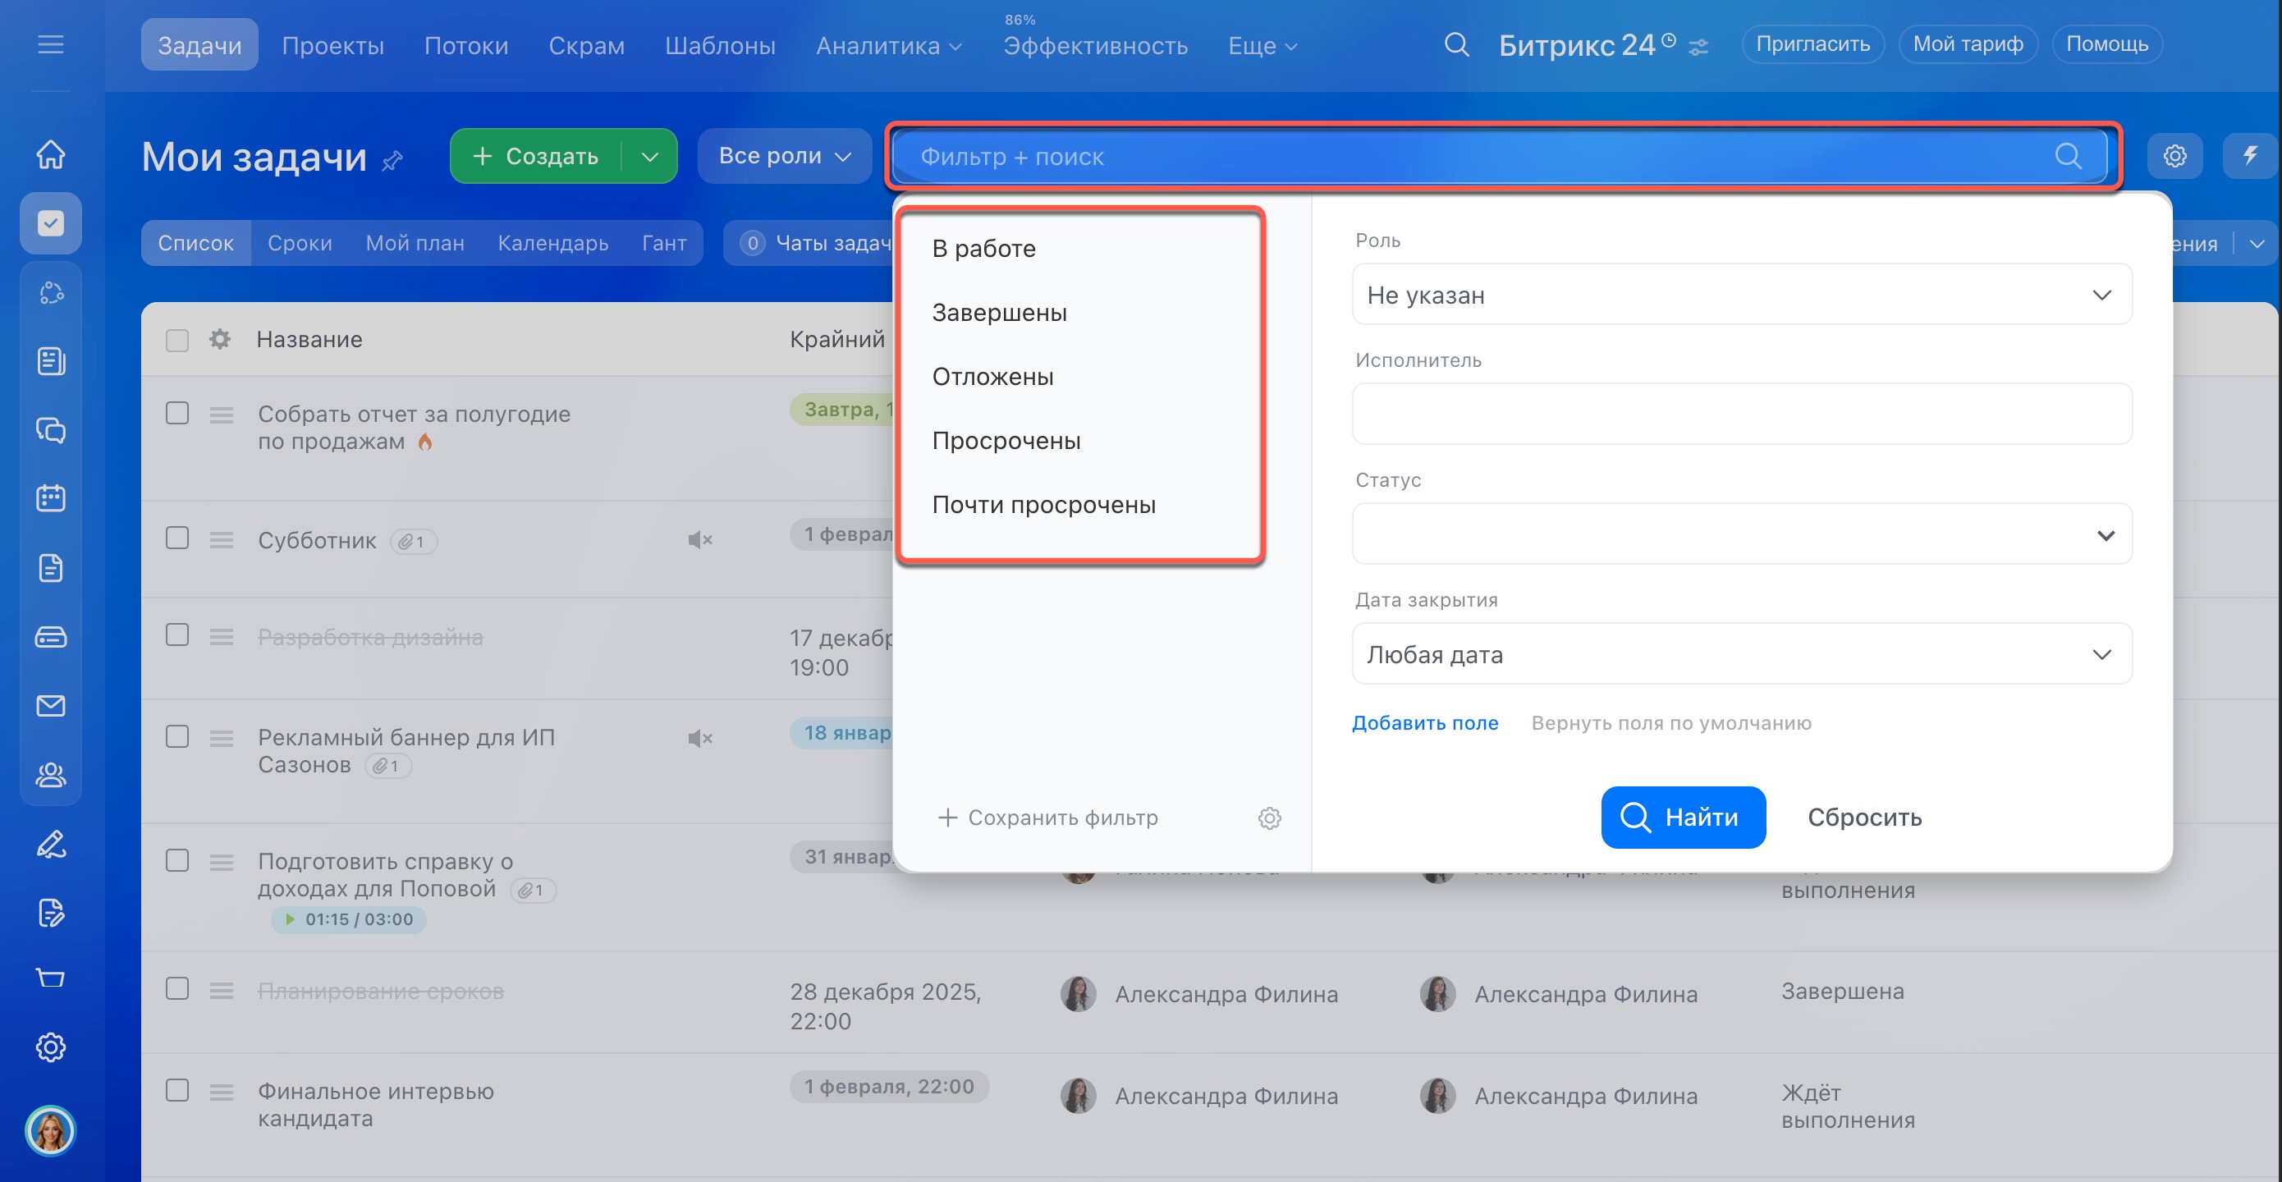Check the box for Собрать отчет за полугодие

click(177, 413)
